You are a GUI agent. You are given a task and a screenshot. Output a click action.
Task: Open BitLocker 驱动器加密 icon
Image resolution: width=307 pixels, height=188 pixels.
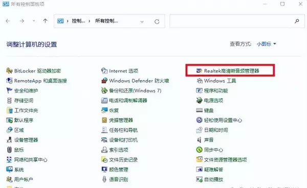[9, 70]
